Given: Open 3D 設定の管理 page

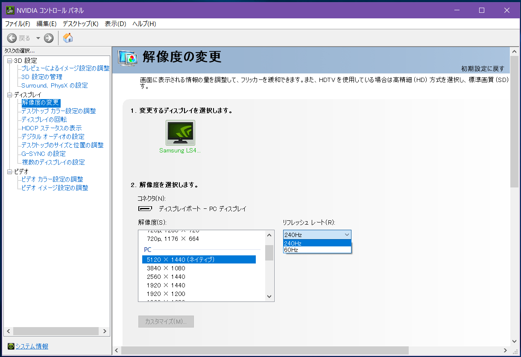Looking at the screenshot, I should pyautogui.click(x=42, y=77).
